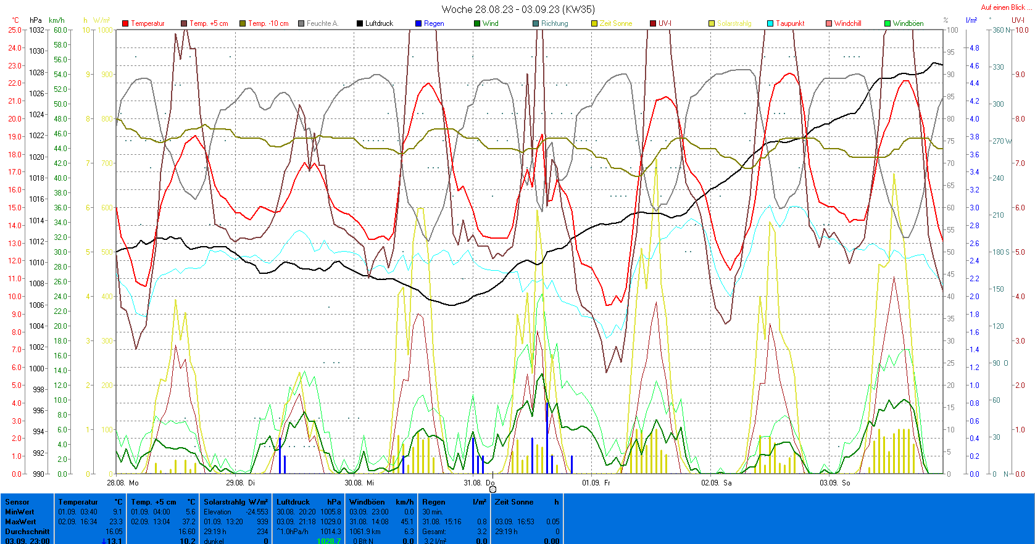Click the 'Windböen km/h' table column header
Viewport: 1035px width, 544px height.
click(381, 502)
